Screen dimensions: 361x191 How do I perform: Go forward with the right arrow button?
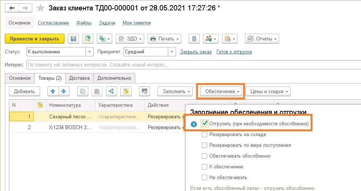coord(25,8)
